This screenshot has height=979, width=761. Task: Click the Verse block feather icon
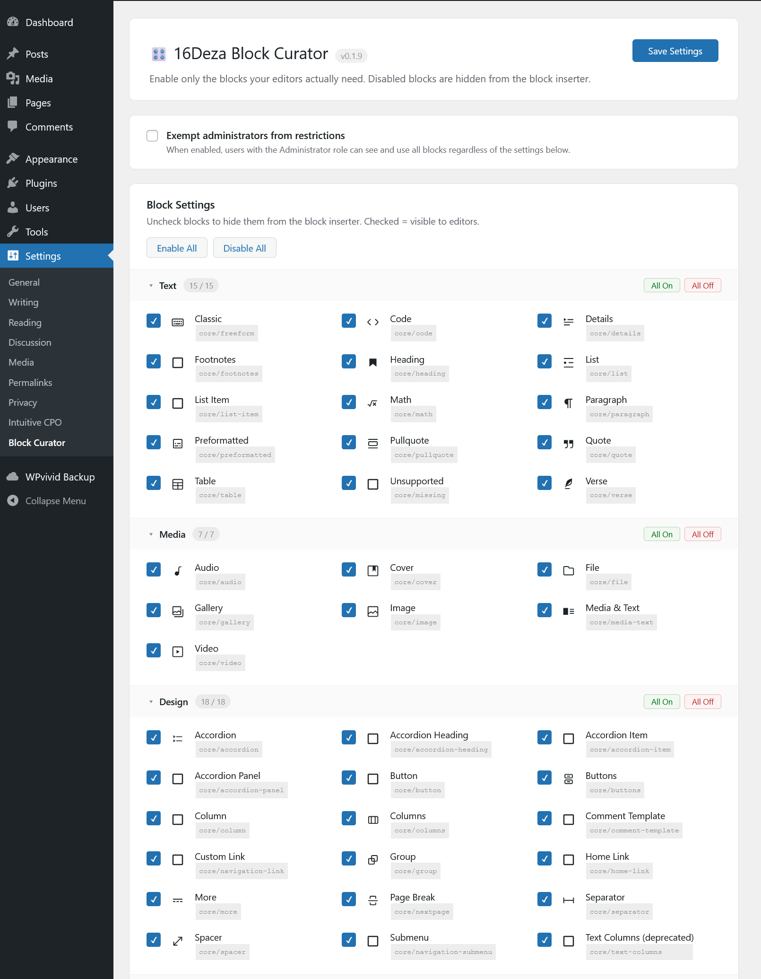(569, 484)
